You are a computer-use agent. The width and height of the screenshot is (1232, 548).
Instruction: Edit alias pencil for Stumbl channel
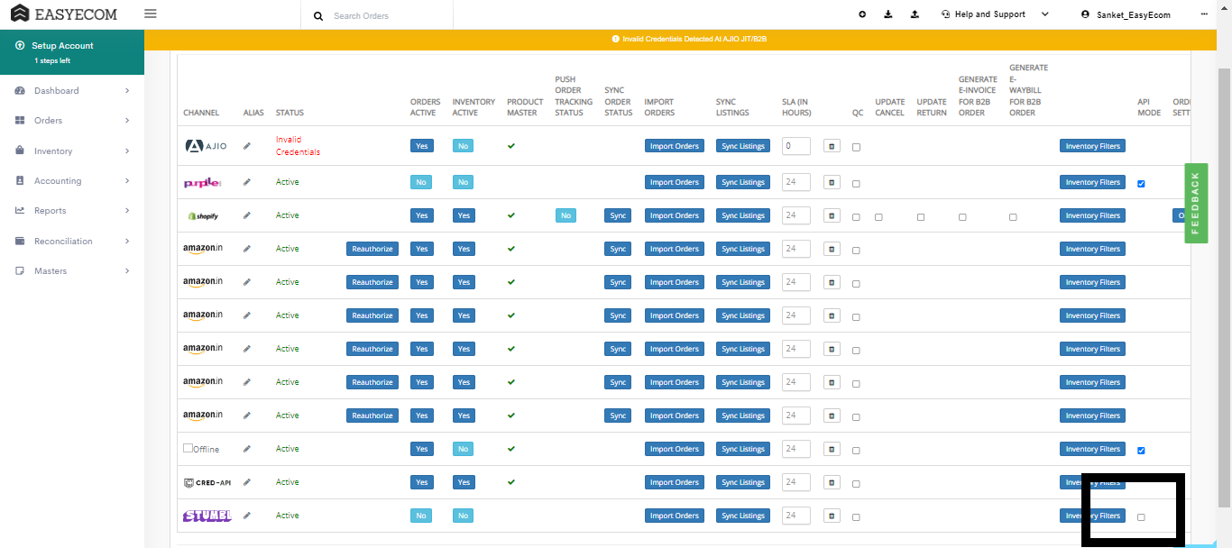coord(247,516)
